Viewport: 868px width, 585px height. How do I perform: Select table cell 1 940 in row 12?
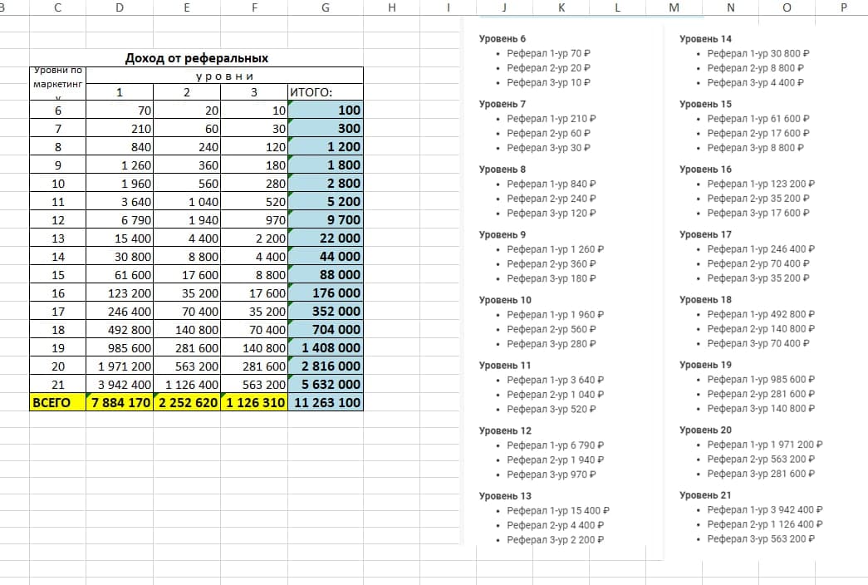pos(187,220)
